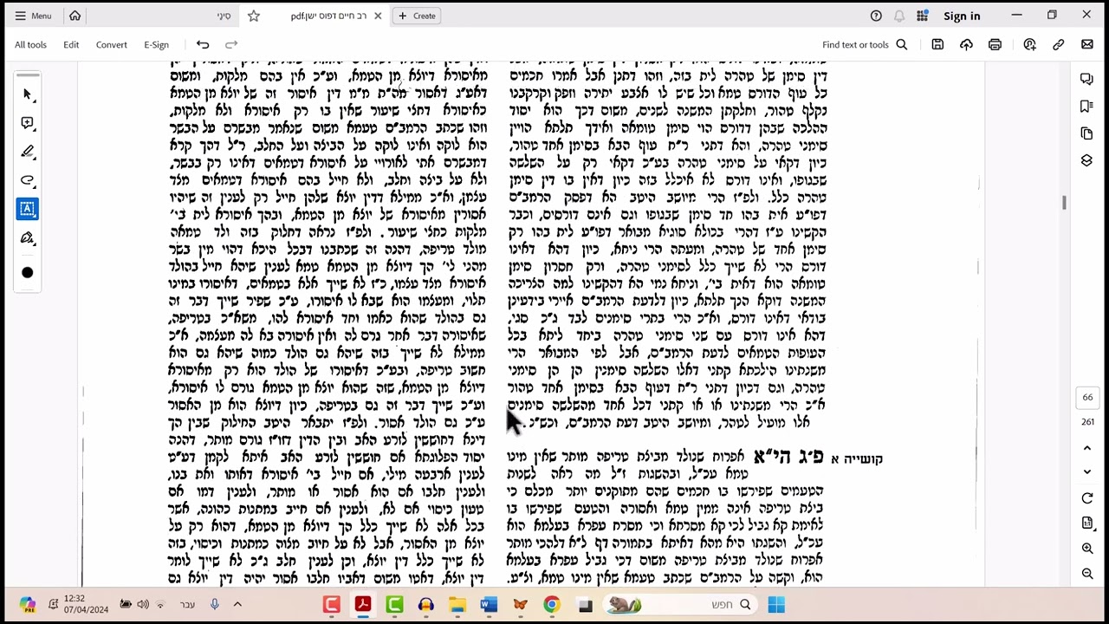Viewport: 1109px width, 624px height.
Task: Click the total page count 261
Action: click(x=1086, y=422)
